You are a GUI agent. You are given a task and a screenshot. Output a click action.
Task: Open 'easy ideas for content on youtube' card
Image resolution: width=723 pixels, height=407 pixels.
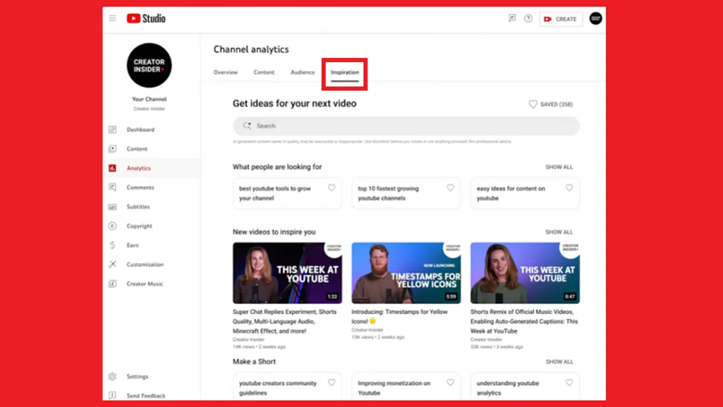tap(525, 194)
